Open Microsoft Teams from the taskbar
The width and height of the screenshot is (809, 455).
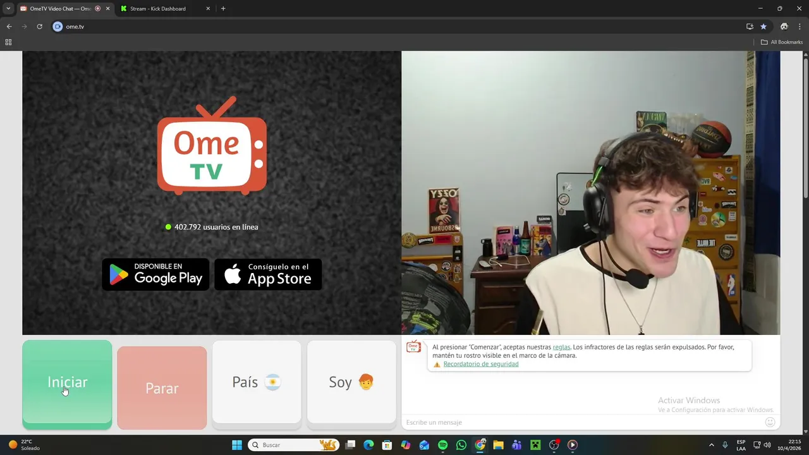517,445
